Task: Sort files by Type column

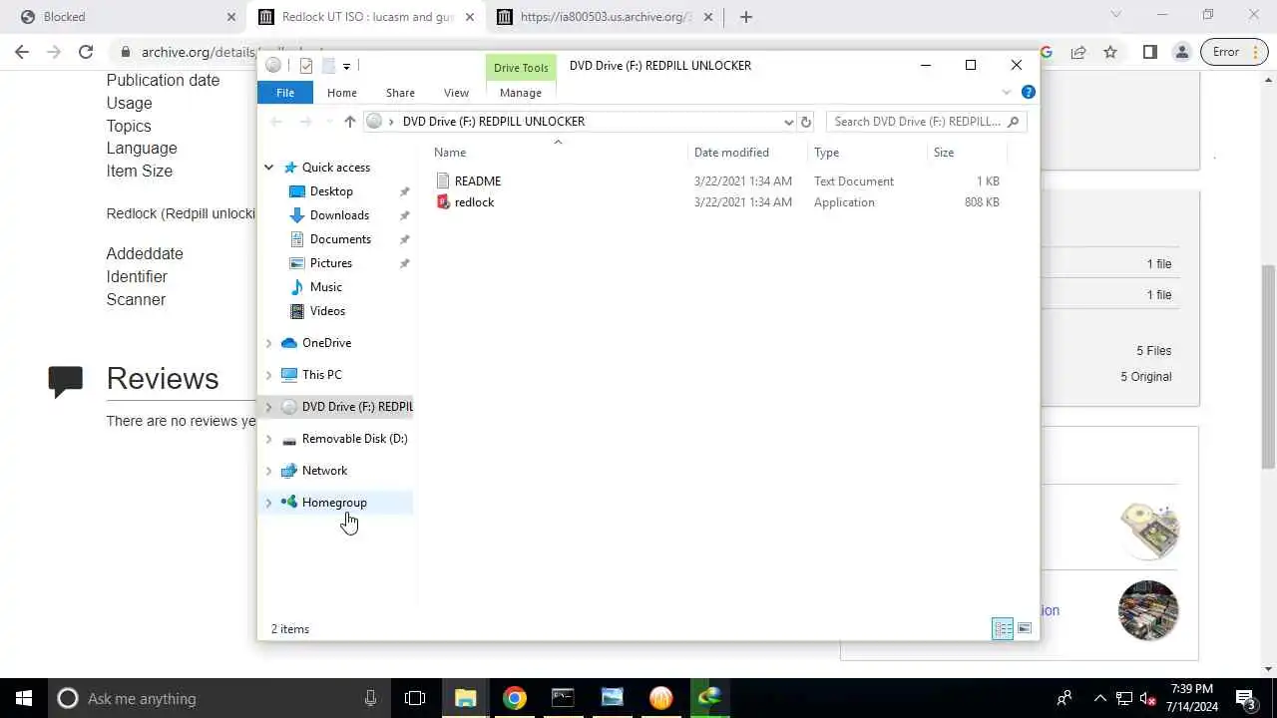Action: click(826, 153)
